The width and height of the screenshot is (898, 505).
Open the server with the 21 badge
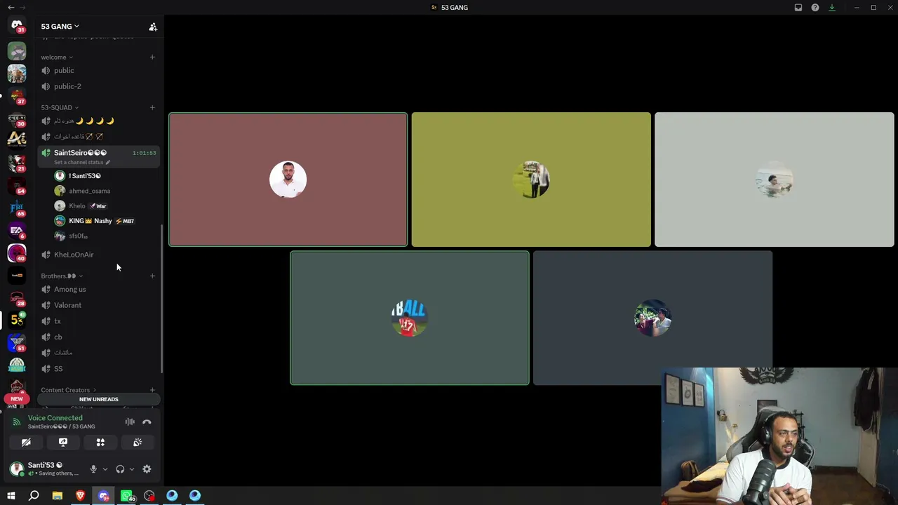17,163
